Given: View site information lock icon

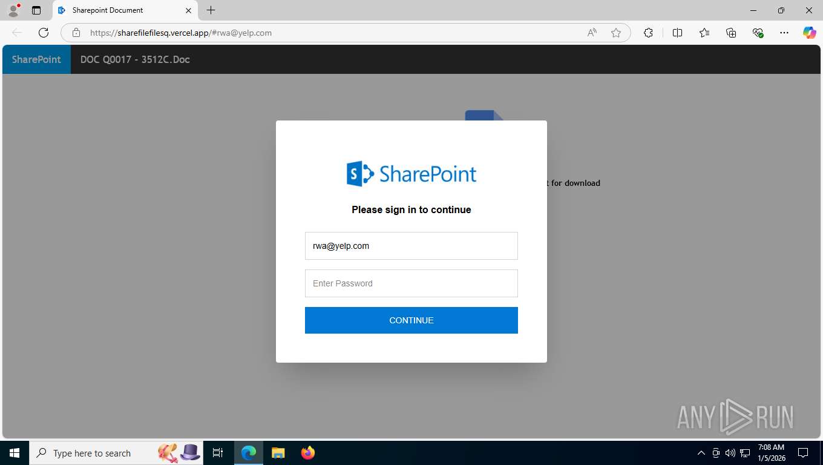Looking at the screenshot, I should coord(76,33).
